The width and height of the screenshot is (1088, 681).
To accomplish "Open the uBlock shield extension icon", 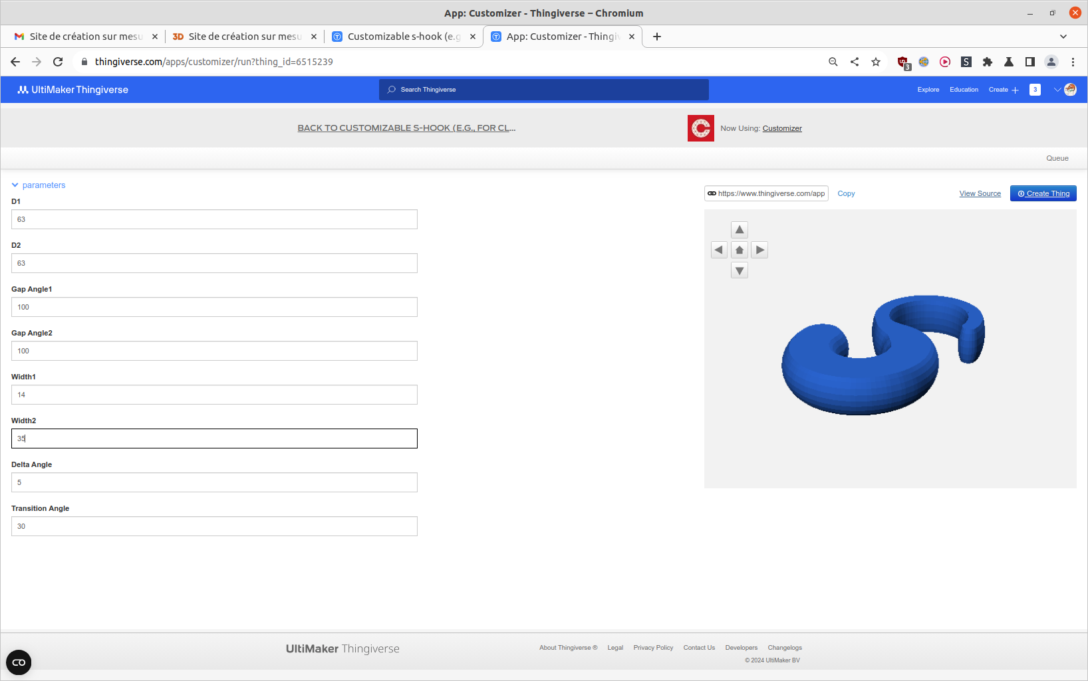I will coord(903,62).
